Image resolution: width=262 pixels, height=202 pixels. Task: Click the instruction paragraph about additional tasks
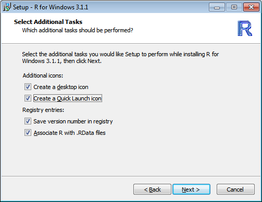tap(120, 58)
